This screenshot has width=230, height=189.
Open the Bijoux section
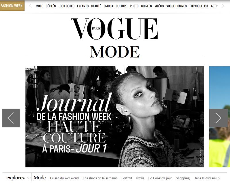[x=108, y=6]
